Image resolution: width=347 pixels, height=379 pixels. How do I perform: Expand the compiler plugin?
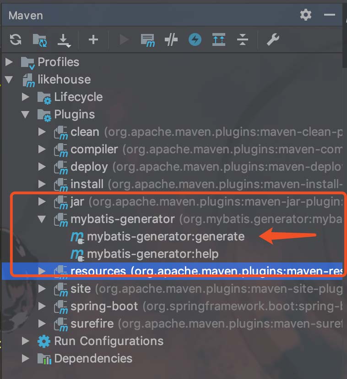[42, 149]
